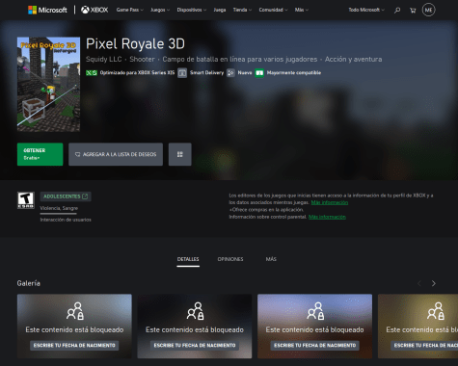Click the green OBTENER Gratis button
The image size is (458, 366).
[x=40, y=154]
